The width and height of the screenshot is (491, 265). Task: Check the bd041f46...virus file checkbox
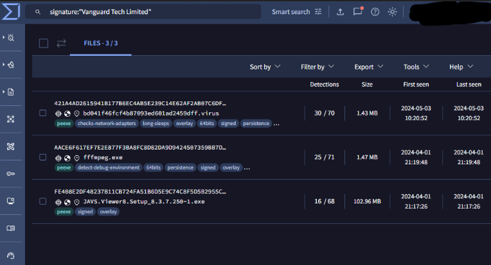click(x=43, y=113)
